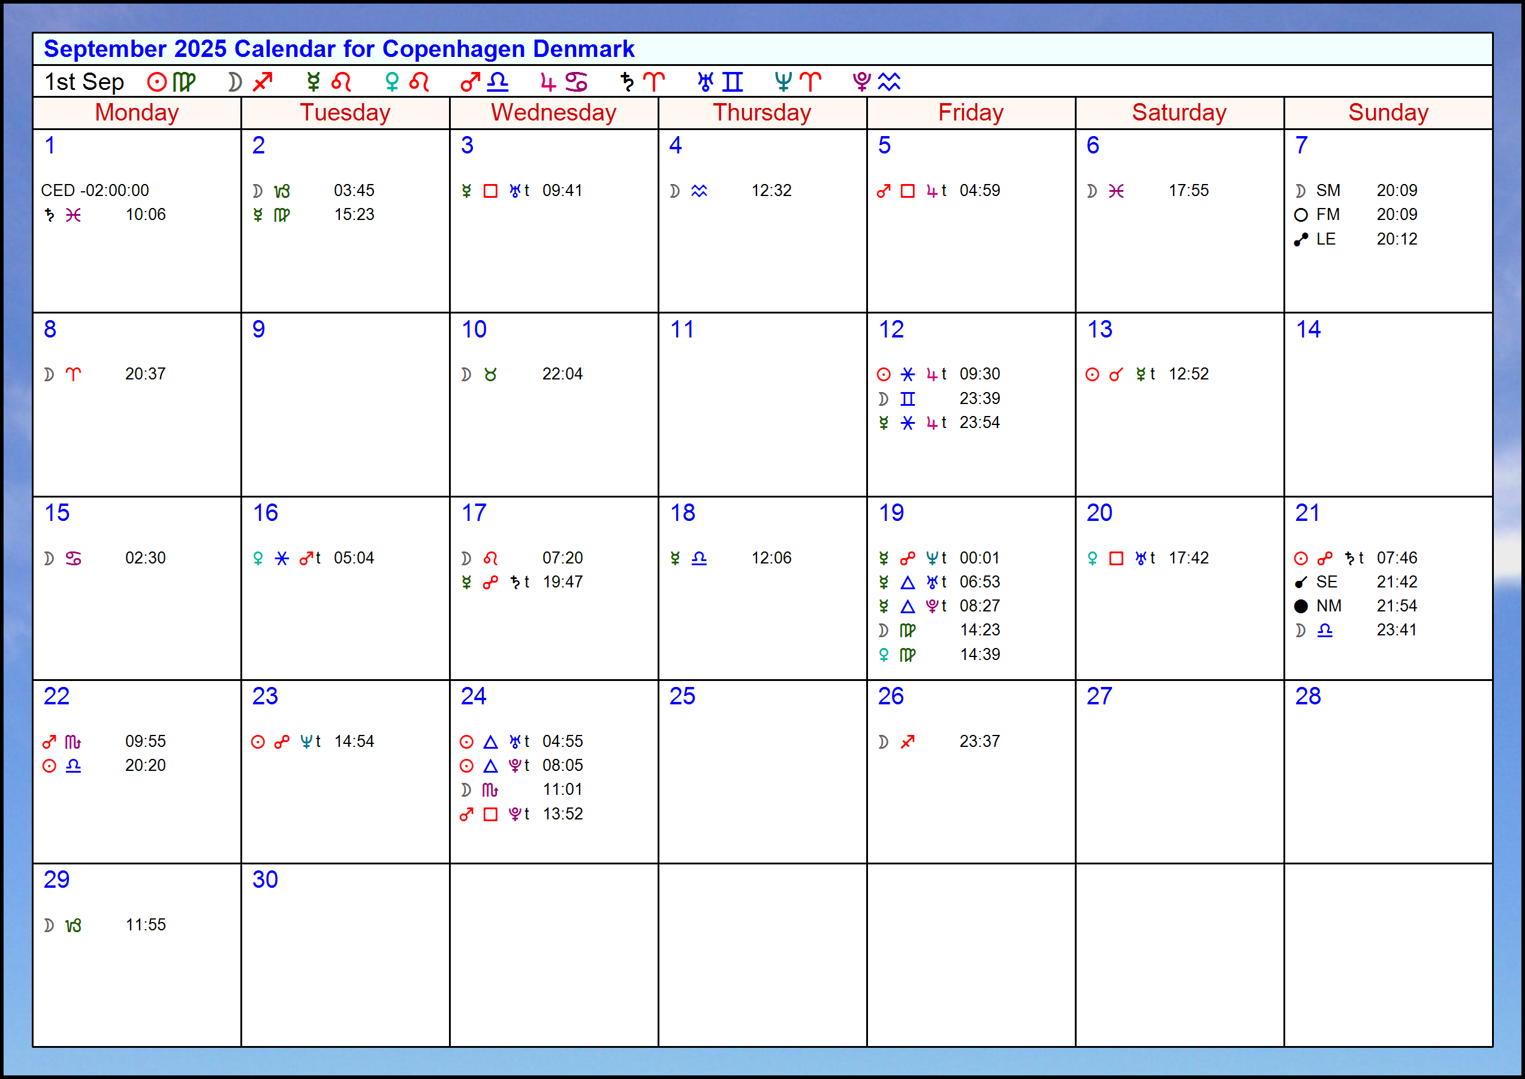Click the Lunar Eclipse node symbol on September 7

[1301, 239]
